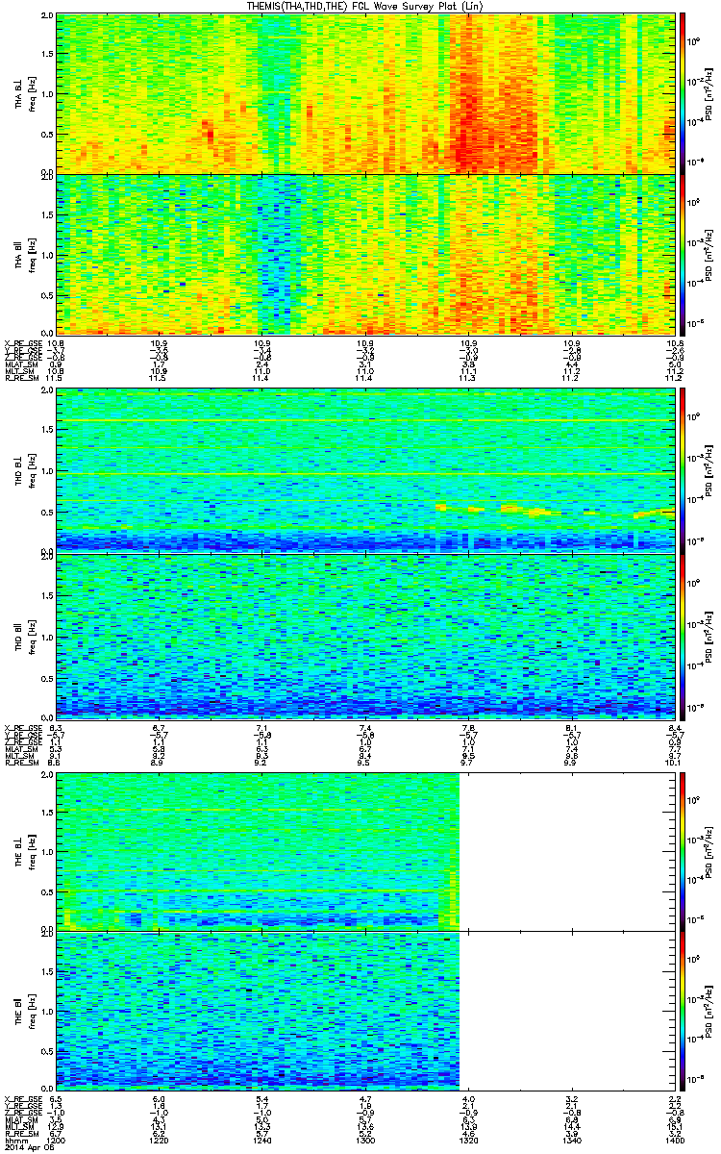721x1154 pixels.
Task: Select the THA BL spectrogram panel
Action: 367,93
